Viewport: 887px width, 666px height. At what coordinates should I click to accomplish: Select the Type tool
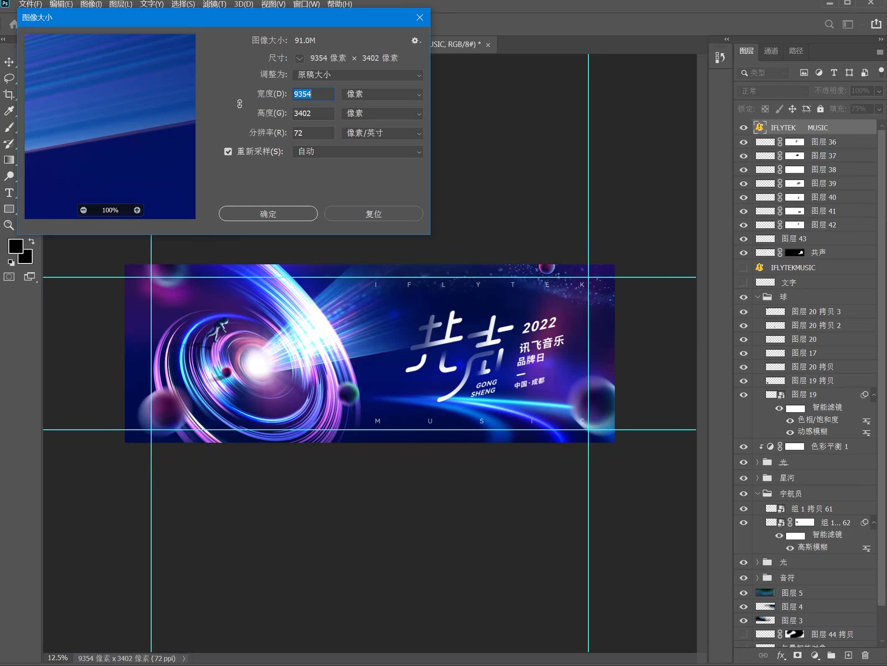[x=9, y=193]
